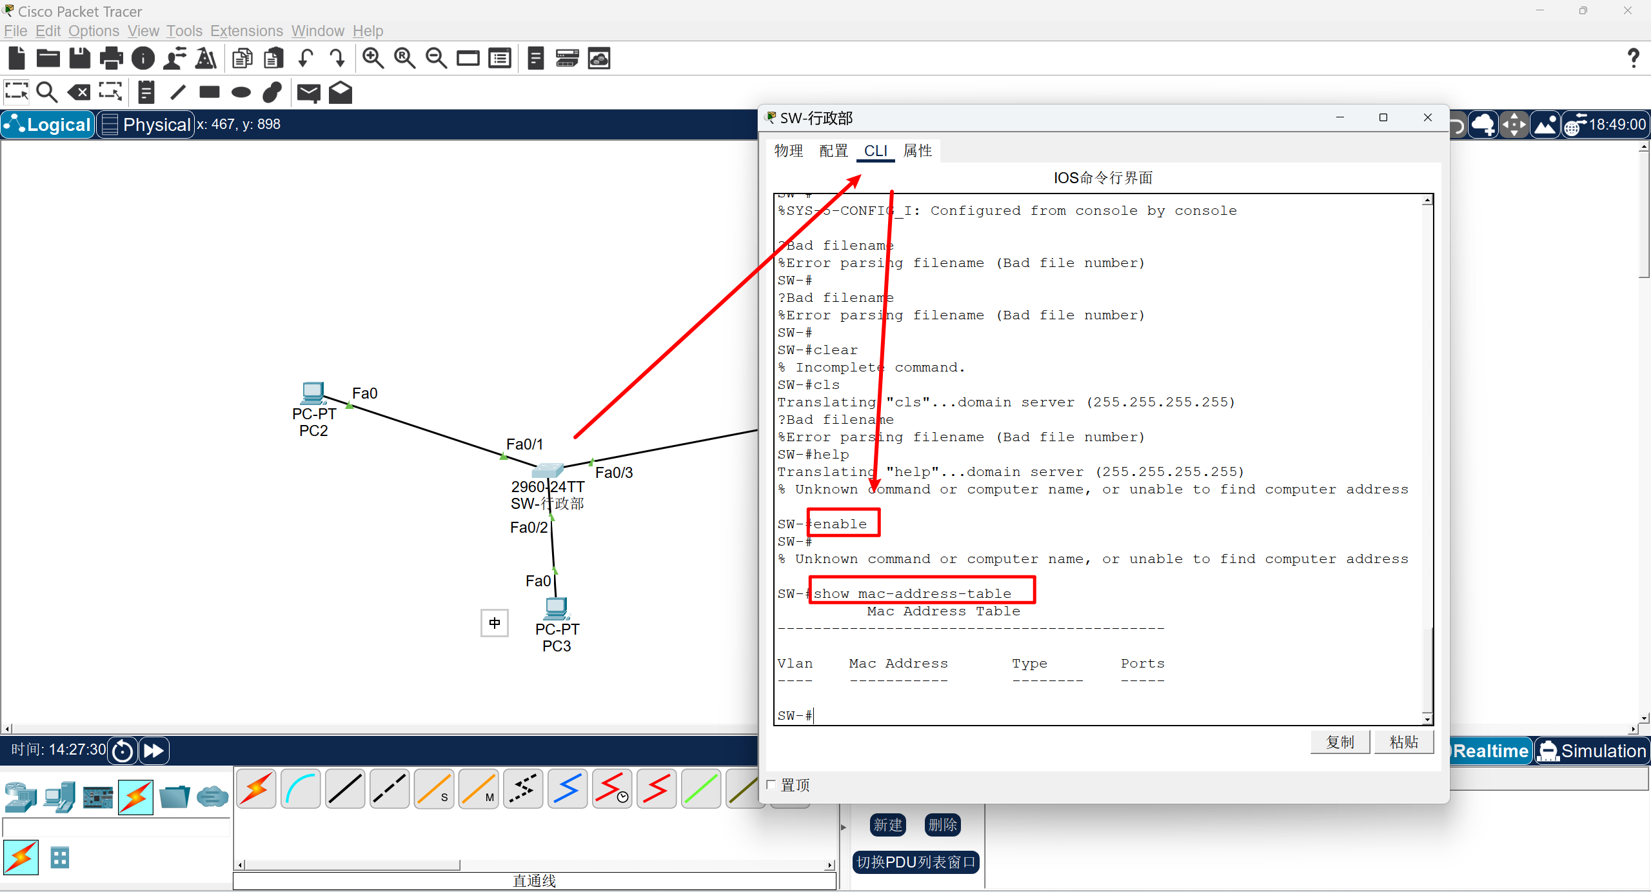Click the 粘贴 paste button

(x=1404, y=742)
